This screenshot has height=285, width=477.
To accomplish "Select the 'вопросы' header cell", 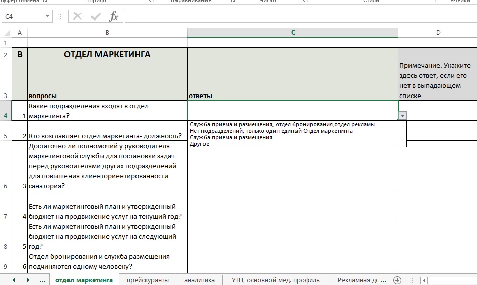I will point(107,80).
